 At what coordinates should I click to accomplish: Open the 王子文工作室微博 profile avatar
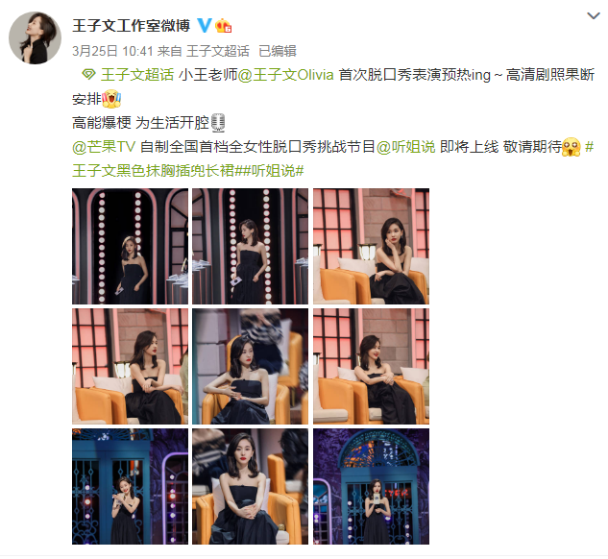click(x=35, y=37)
